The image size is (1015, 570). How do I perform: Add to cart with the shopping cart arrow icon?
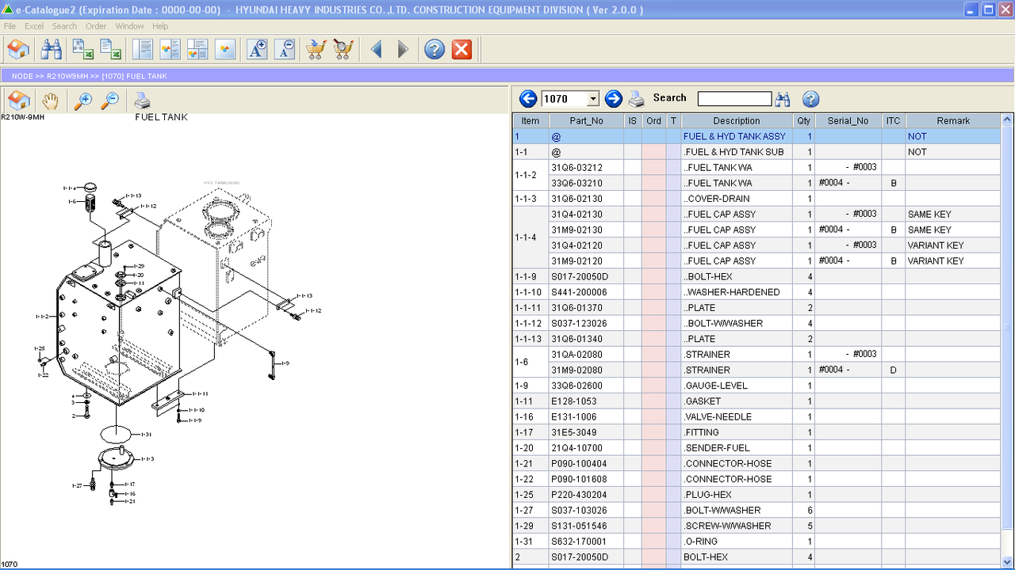(x=316, y=50)
